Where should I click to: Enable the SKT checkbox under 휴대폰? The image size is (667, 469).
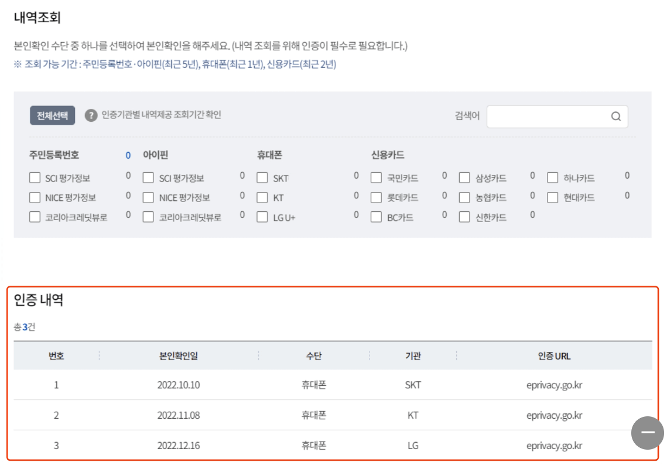click(x=262, y=177)
